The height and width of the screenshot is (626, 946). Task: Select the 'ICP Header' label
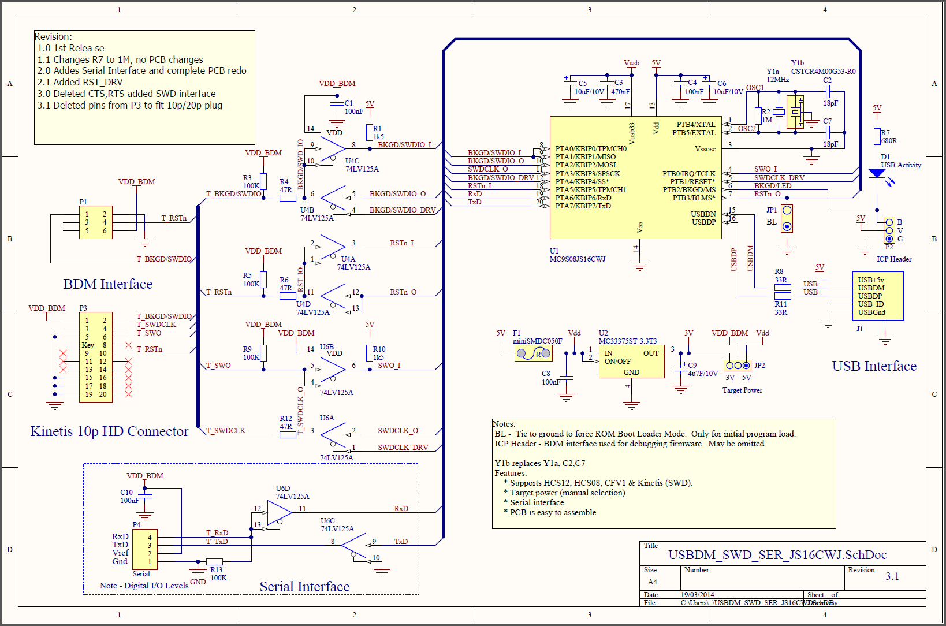[x=894, y=259]
